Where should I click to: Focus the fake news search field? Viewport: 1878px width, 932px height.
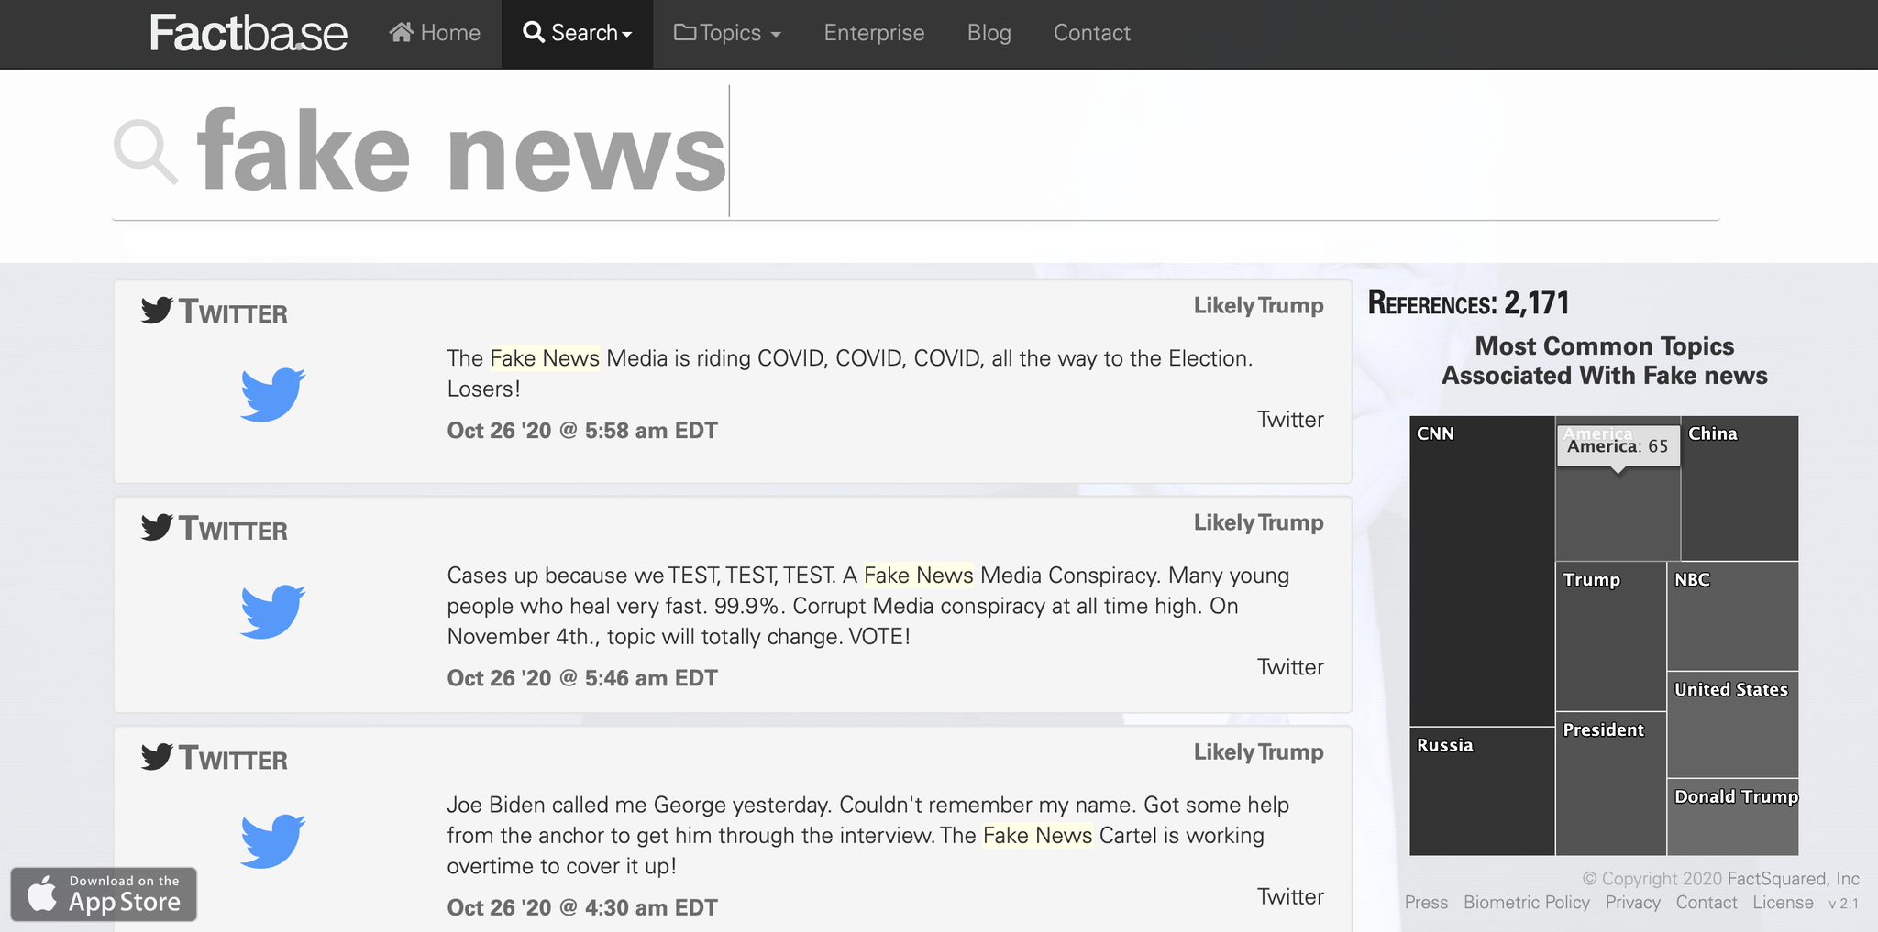(x=917, y=152)
